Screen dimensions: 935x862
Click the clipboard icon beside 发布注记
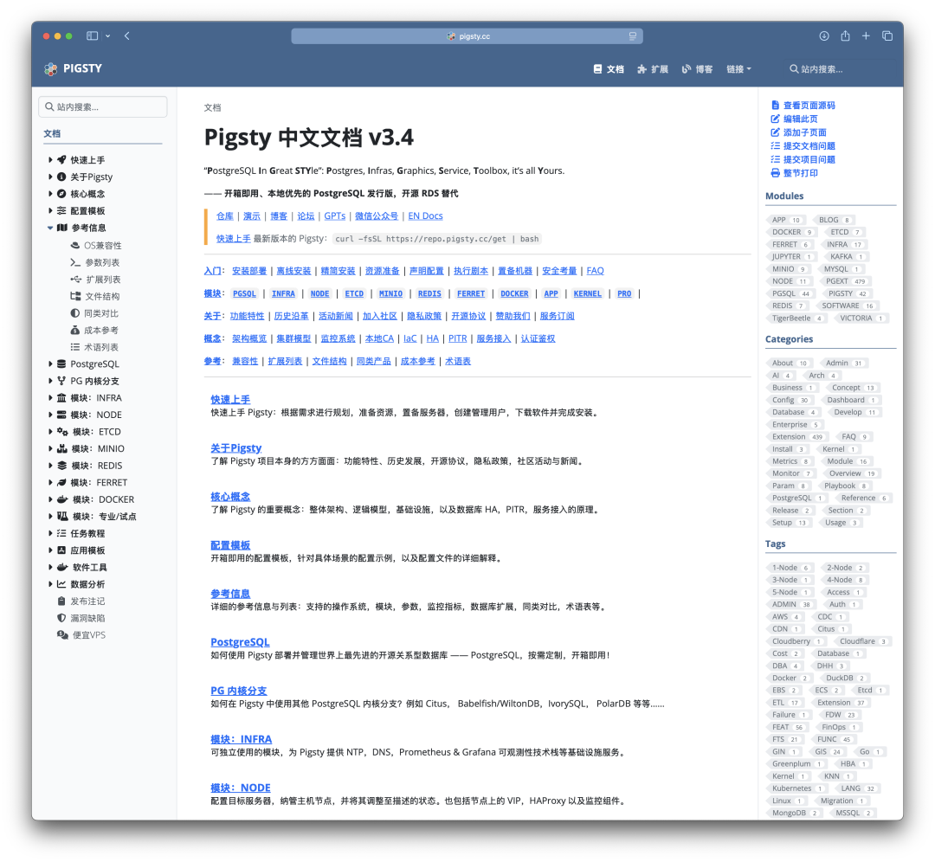point(61,601)
